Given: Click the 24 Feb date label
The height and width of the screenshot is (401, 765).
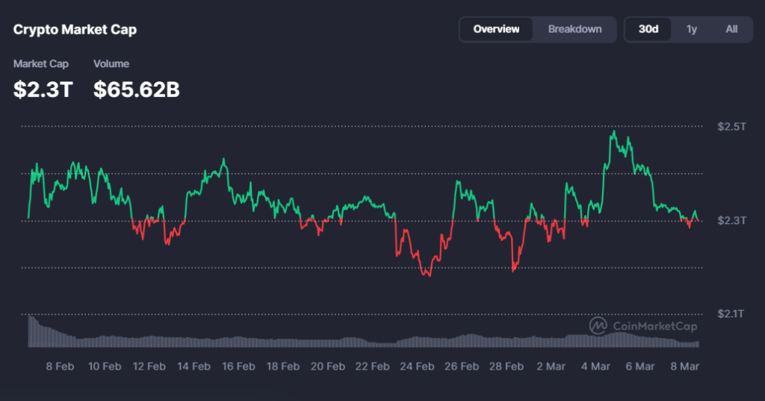Looking at the screenshot, I should click(417, 367).
